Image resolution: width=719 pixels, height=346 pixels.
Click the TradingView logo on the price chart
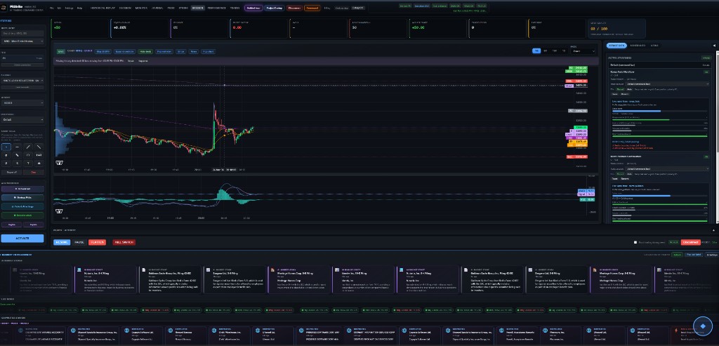pyautogui.click(x=59, y=163)
